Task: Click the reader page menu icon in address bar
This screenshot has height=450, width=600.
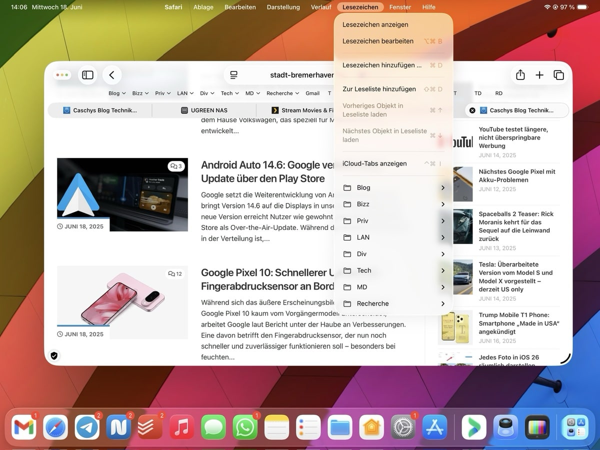Action: [x=233, y=75]
